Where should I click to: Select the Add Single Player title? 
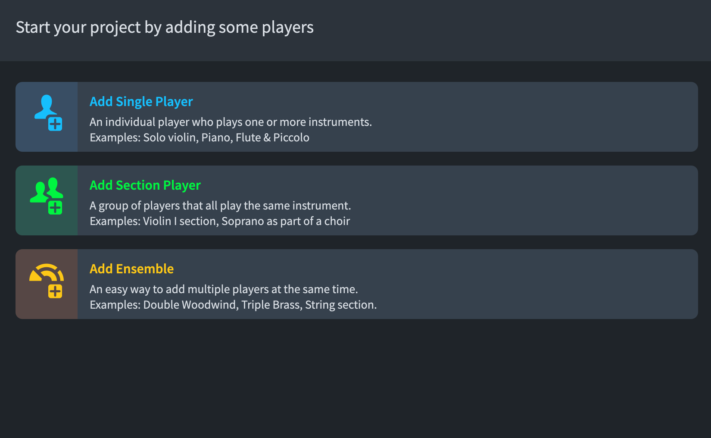(x=141, y=102)
